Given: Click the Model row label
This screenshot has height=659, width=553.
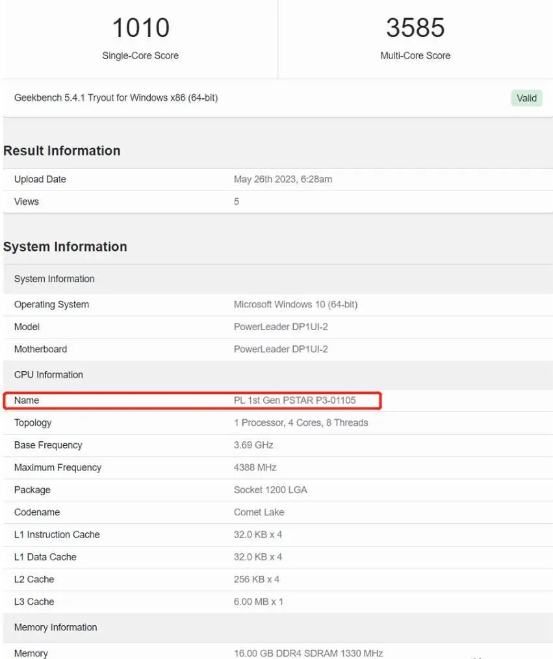Looking at the screenshot, I should pyautogui.click(x=27, y=326).
